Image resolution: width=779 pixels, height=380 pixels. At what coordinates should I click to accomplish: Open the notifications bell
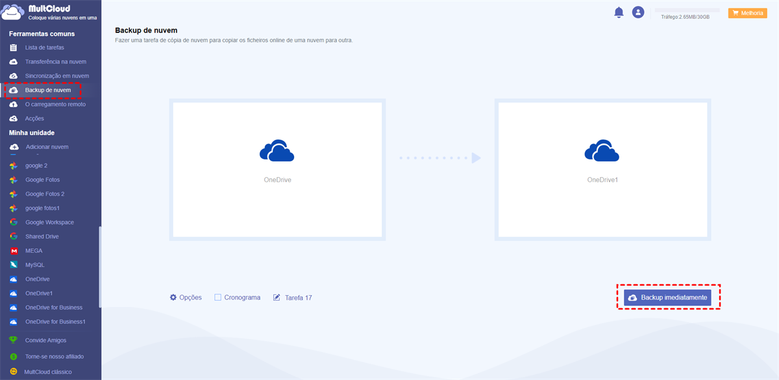click(619, 12)
